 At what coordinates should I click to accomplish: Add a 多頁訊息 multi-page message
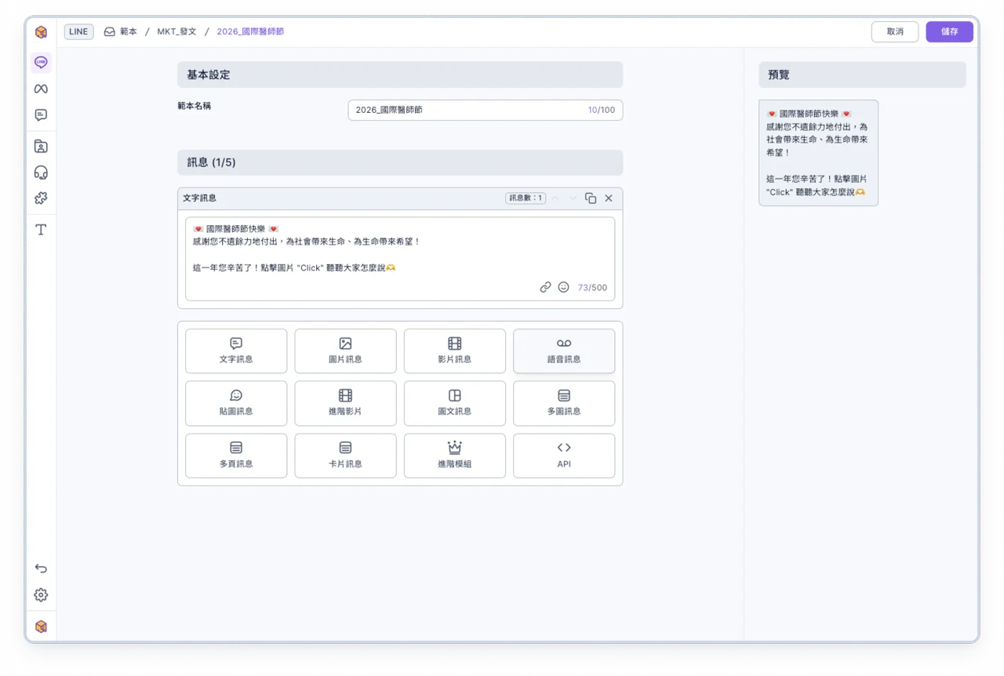click(236, 456)
